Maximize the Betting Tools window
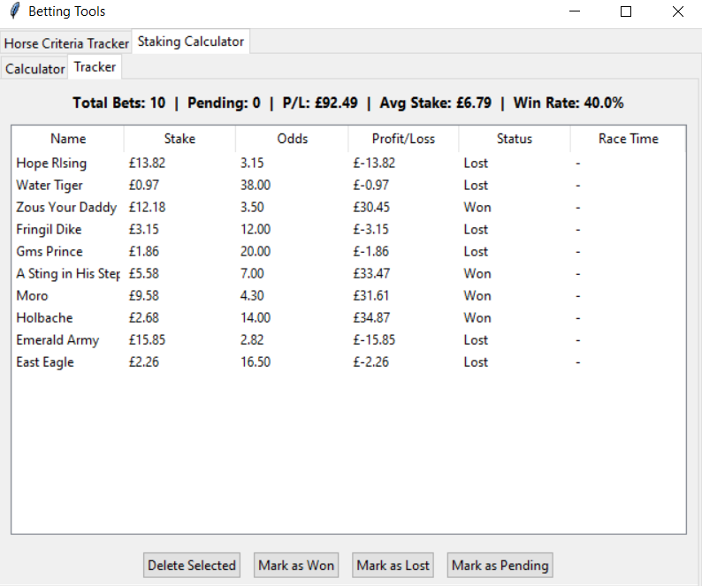Viewport: 702px width, 586px height. point(626,11)
